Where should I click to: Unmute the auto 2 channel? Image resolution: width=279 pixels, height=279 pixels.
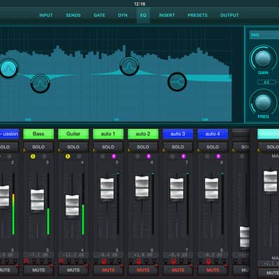point(143,270)
